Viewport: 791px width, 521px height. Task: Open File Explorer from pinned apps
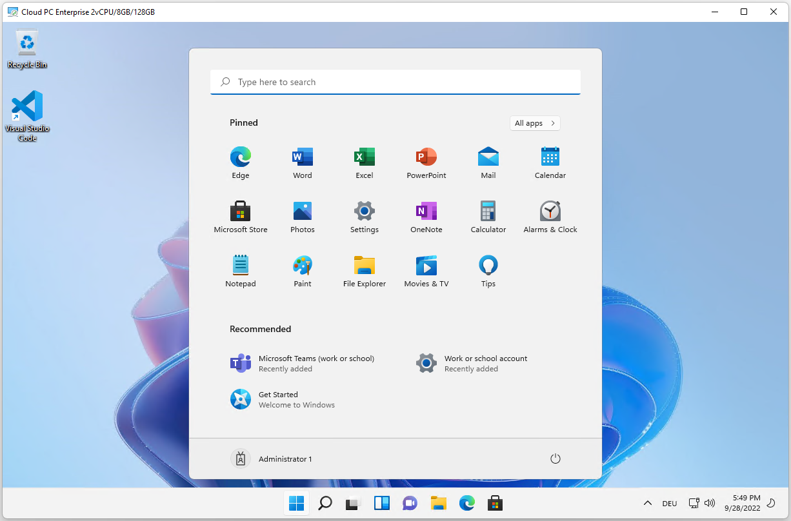coord(365,271)
